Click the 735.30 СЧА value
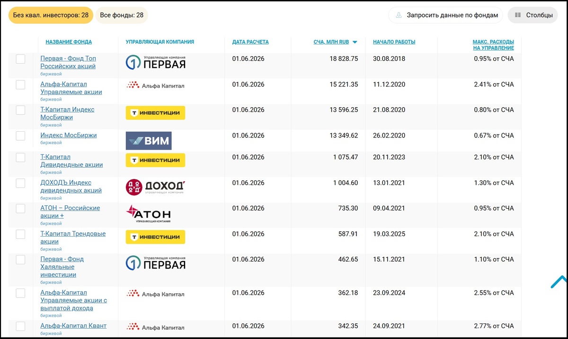Viewport: 568px width, 339px height. coord(348,208)
